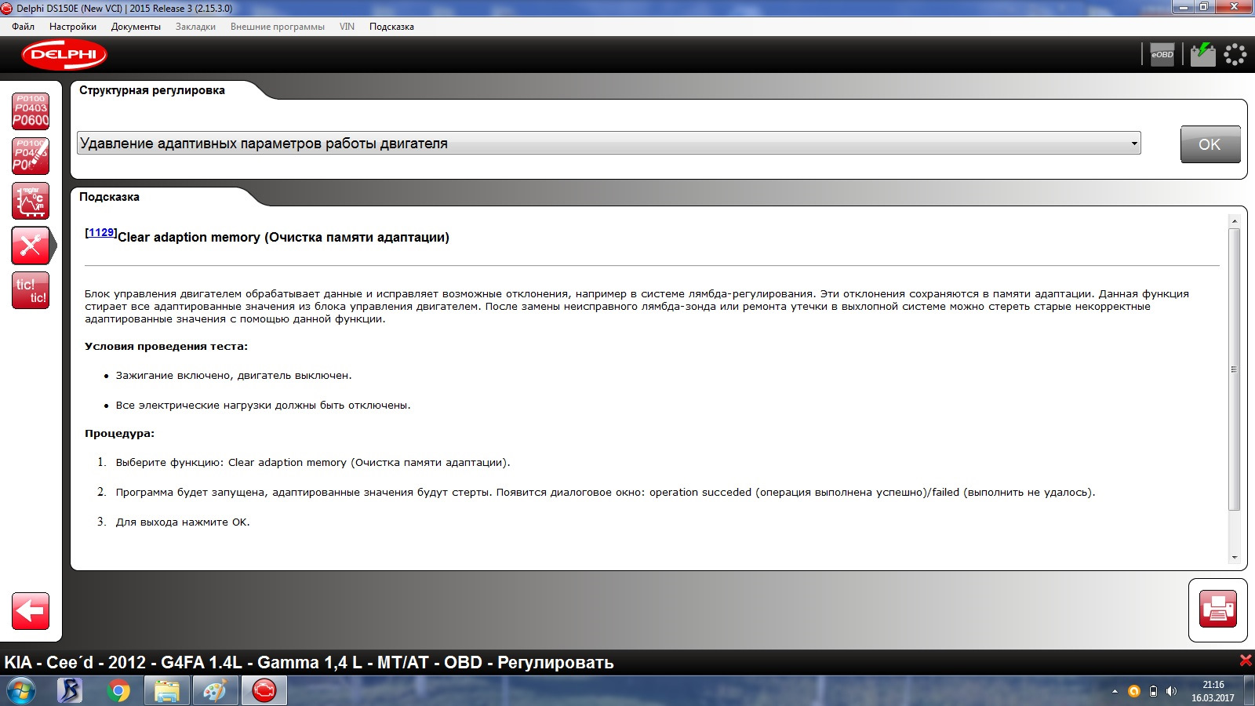Show hidden system tray icons

[x=1115, y=691]
